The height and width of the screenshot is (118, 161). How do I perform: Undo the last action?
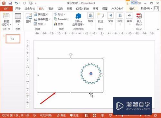(x=16, y=3)
